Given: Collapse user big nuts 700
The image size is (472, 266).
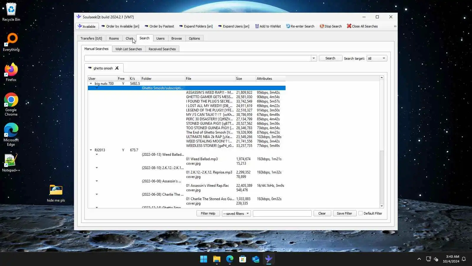Looking at the screenshot, I should [x=91, y=84].
